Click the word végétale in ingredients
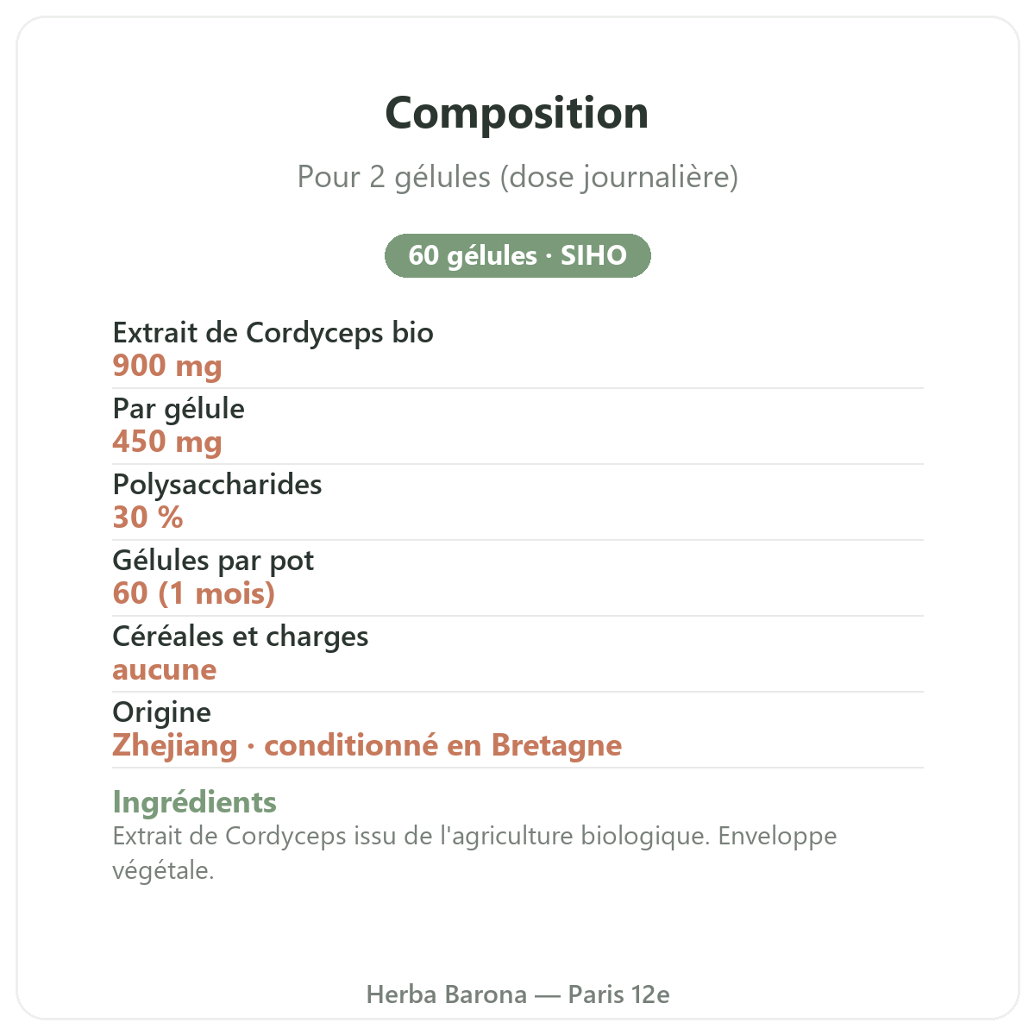Viewport: 1035px width, 1035px height. (163, 870)
